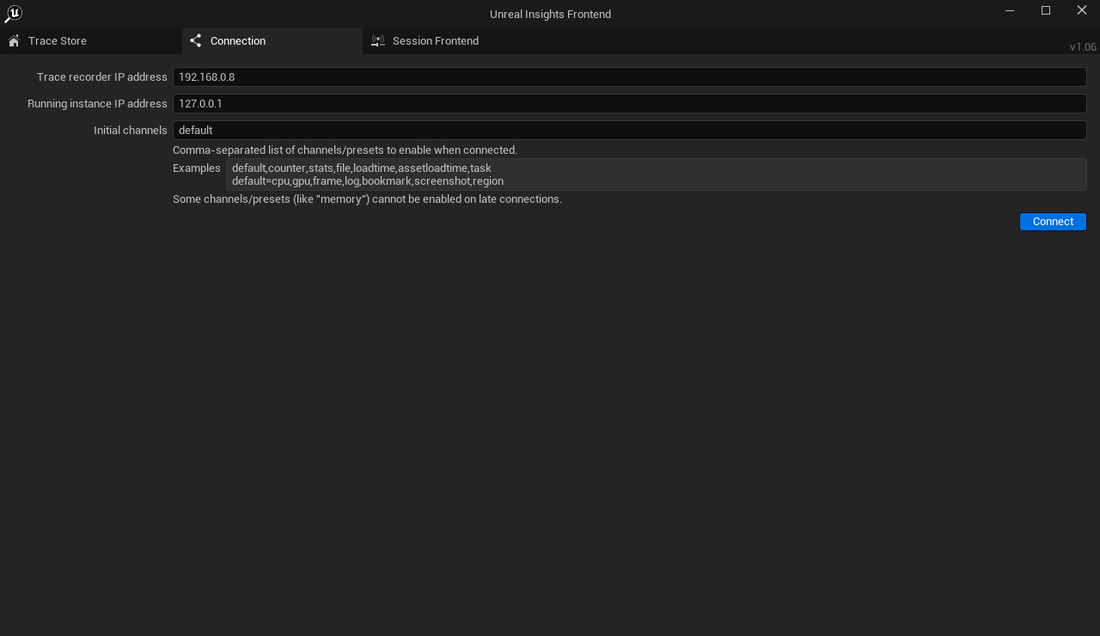This screenshot has width=1100, height=636.
Task: Click the v1.06 version label
Action: point(1083,47)
